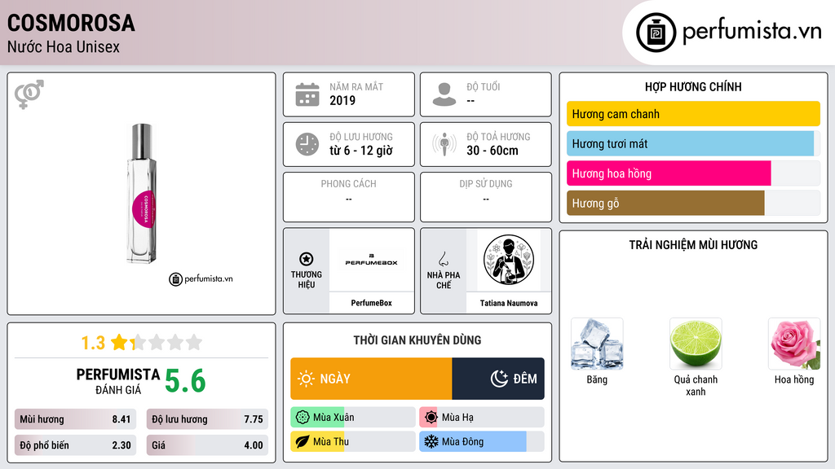Image resolution: width=835 pixels, height=469 pixels.
Task: Click the yellow Hương cam chanh accord bar
Action: (693, 114)
